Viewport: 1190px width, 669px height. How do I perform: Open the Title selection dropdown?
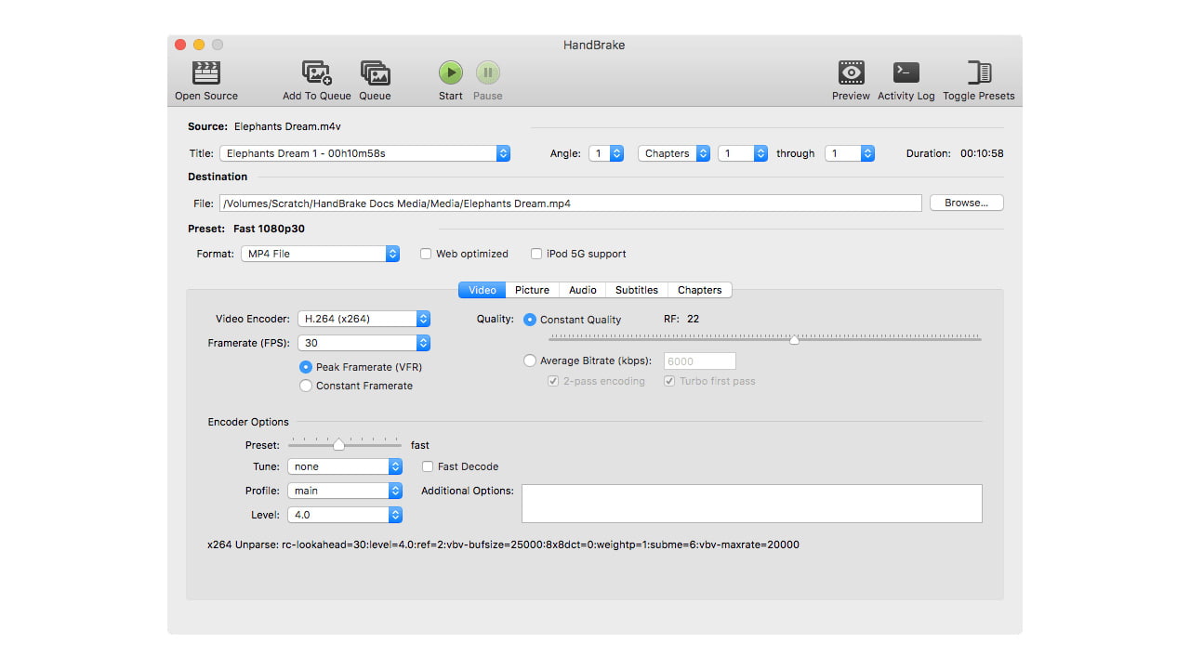pos(364,153)
